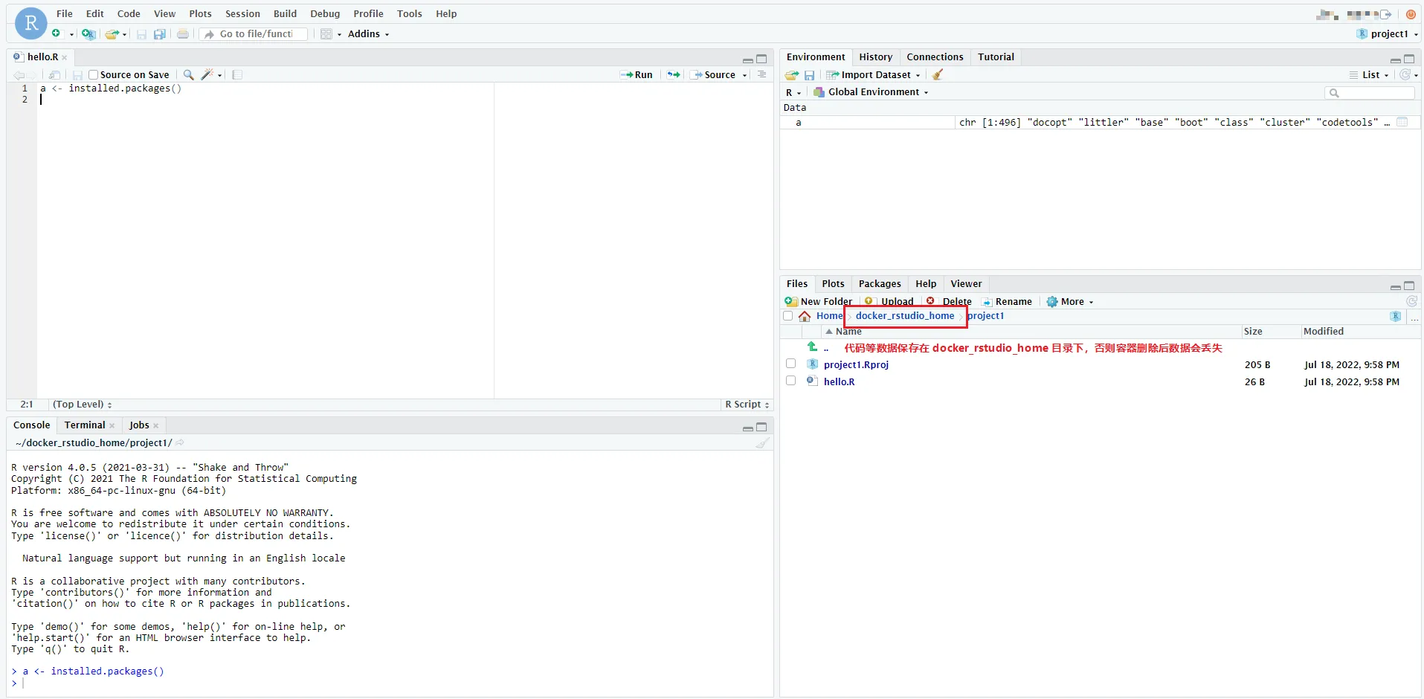Clear the console with the broom icon
1424x699 pixels.
(764, 442)
